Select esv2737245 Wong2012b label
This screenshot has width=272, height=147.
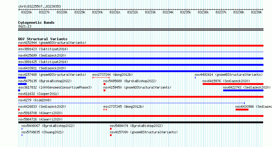point(123,107)
